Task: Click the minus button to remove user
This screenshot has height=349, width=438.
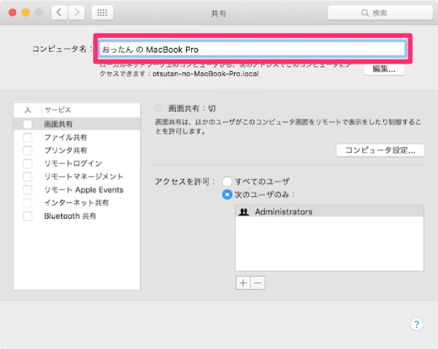Action: (258, 283)
